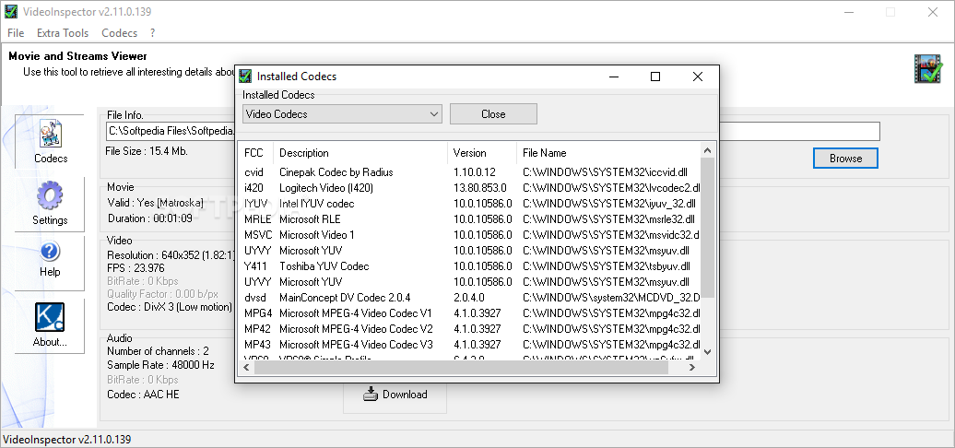Viewport: 955px width, 448px height.
Task: Close the Installed Codecs dialog with X
Action: point(698,77)
